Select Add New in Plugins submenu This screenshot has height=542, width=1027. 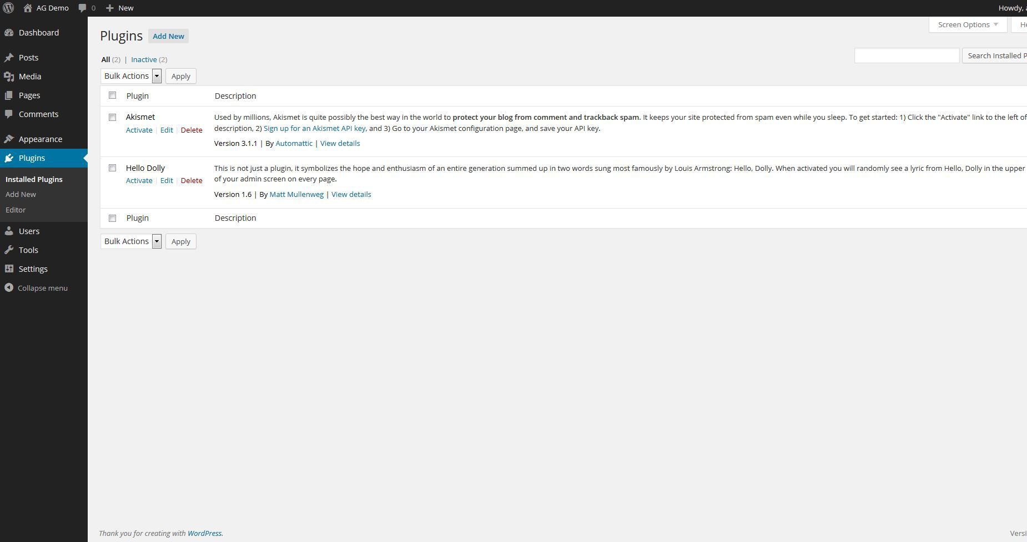pos(21,194)
